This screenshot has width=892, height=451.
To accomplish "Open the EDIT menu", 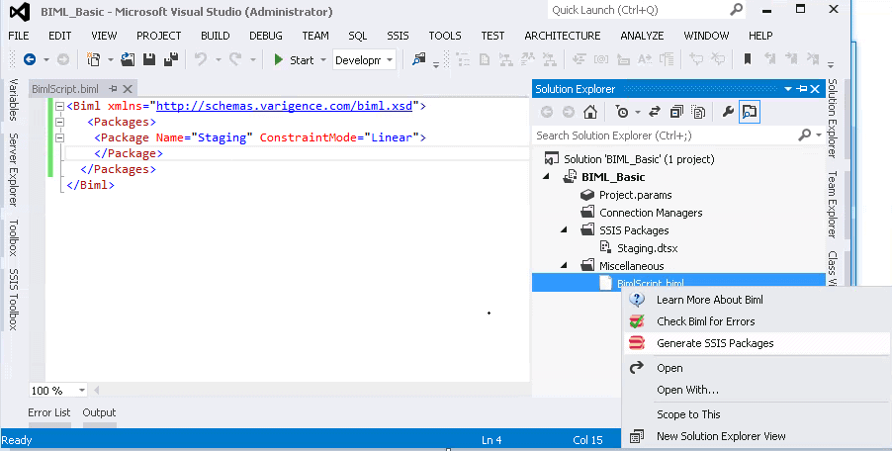I will click(x=59, y=36).
